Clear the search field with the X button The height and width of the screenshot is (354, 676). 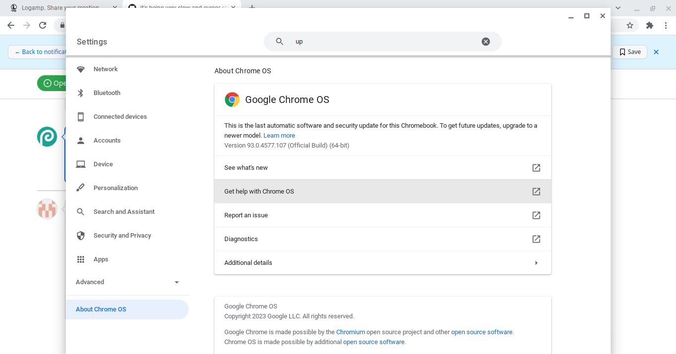(x=485, y=42)
